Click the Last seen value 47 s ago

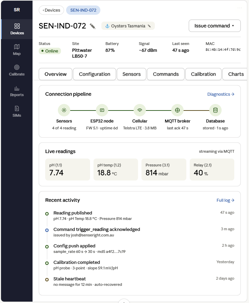pos(180,50)
